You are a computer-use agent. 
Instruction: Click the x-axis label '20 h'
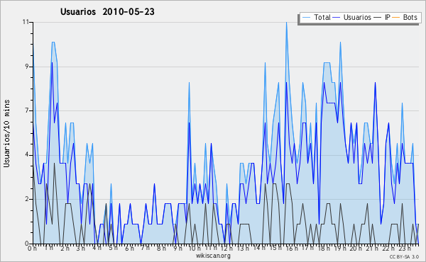(356, 248)
